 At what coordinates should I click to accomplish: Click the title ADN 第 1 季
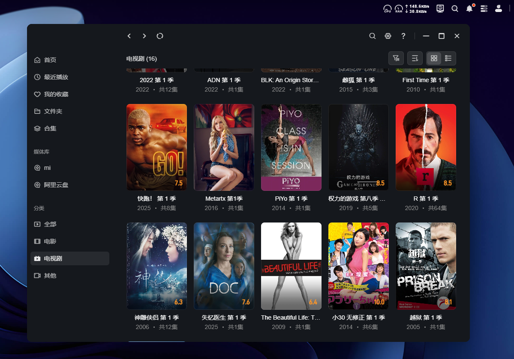(224, 80)
